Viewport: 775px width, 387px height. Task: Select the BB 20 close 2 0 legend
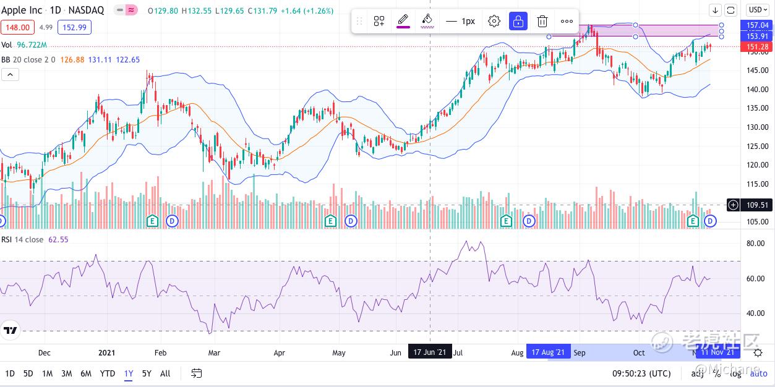pyautogui.click(x=28, y=60)
